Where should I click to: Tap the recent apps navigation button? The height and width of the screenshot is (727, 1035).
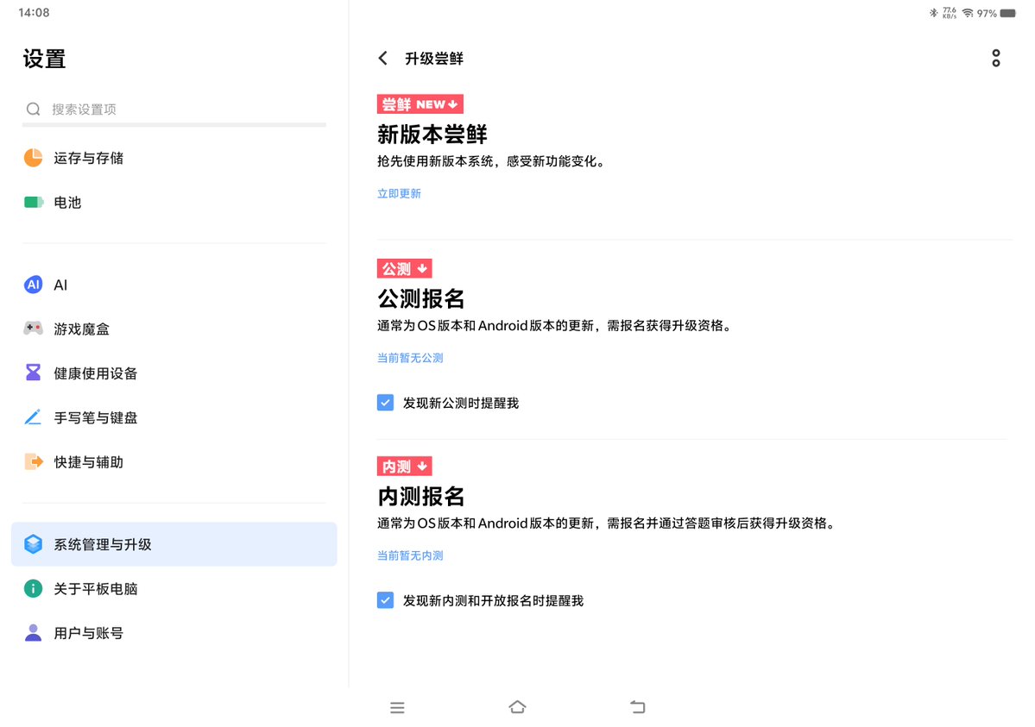pyautogui.click(x=397, y=707)
